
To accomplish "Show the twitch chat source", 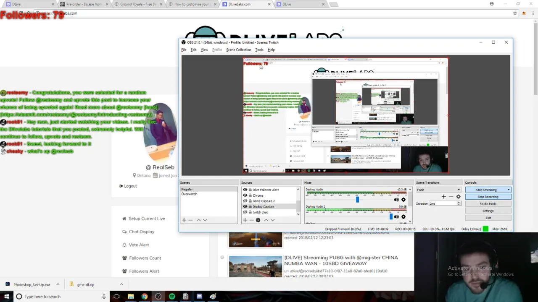I will tap(245, 212).
